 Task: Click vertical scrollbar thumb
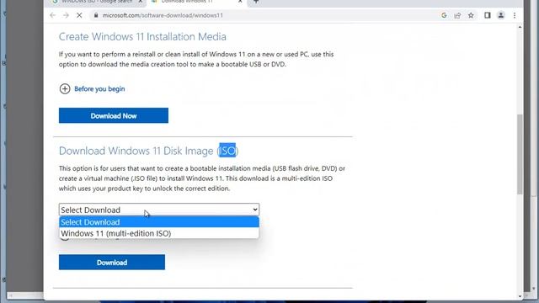520,154
